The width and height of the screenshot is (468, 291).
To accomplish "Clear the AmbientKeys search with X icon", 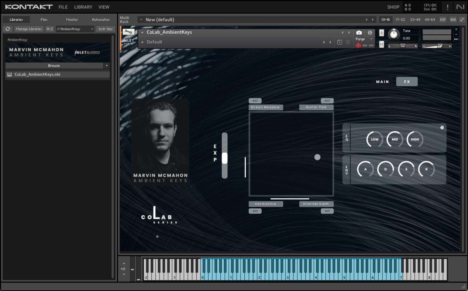I will coord(92,29).
